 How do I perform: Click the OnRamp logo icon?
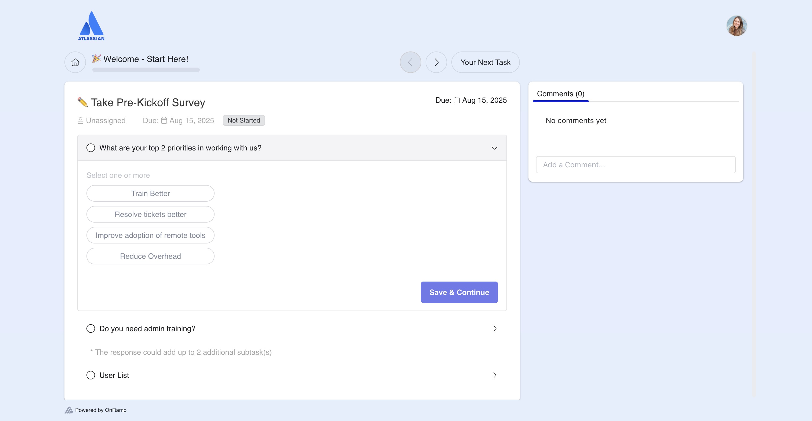69,410
